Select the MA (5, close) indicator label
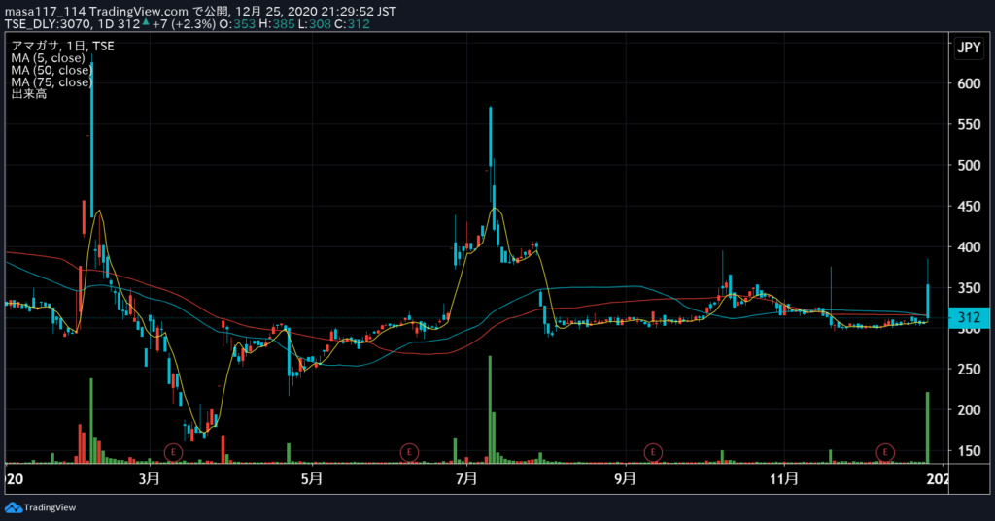The image size is (995, 521). pos(48,58)
